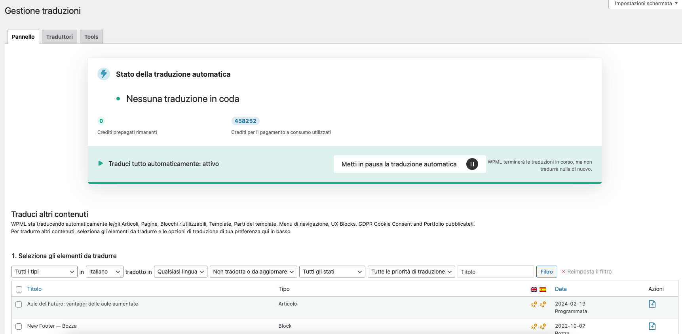The image size is (682, 334).
Task: Click Reimposta il filtro link
Action: click(x=586, y=272)
